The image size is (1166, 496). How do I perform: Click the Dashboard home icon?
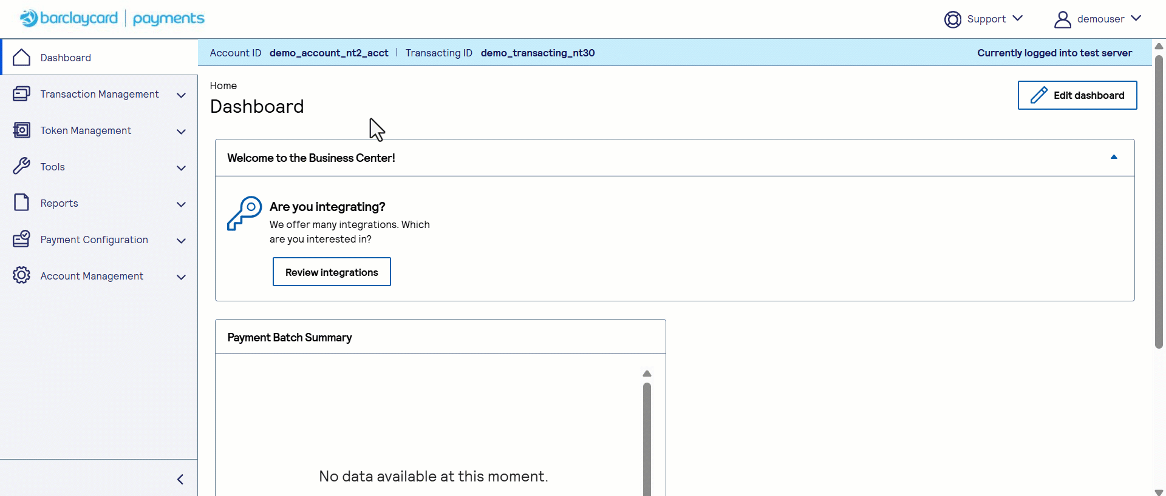click(21, 58)
